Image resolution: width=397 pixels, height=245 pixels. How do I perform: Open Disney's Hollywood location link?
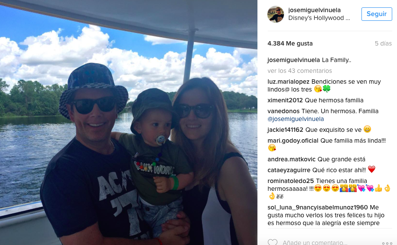(x=319, y=18)
